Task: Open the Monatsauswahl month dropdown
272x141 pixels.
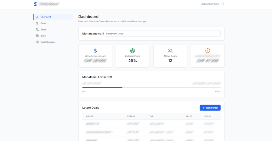Action: [x=162, y=34]
